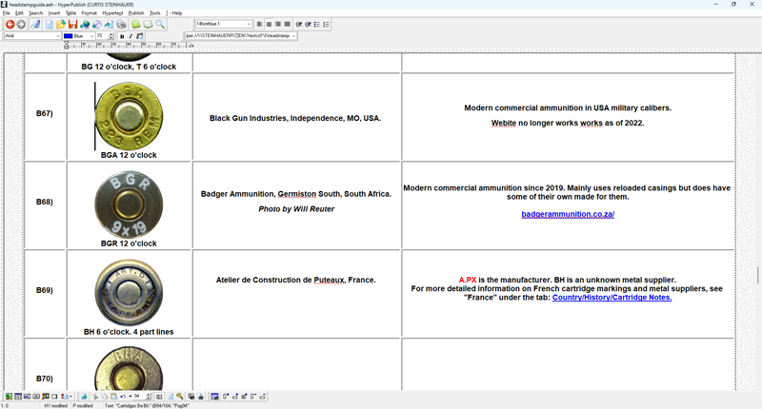Viewport: 762px width, 409px height.
Task: Follow the badgerammunition.co.za link
Action: click(x=568, y=214)
